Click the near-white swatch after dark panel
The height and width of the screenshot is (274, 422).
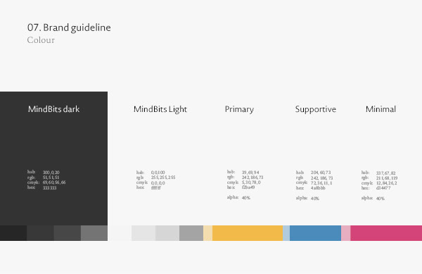pyautogui.click(x=120, y=233)
